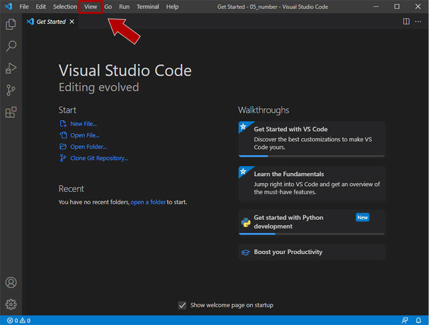Click the star badge on Get Started with VS Code
429x325 pixels.
point(243,127)
